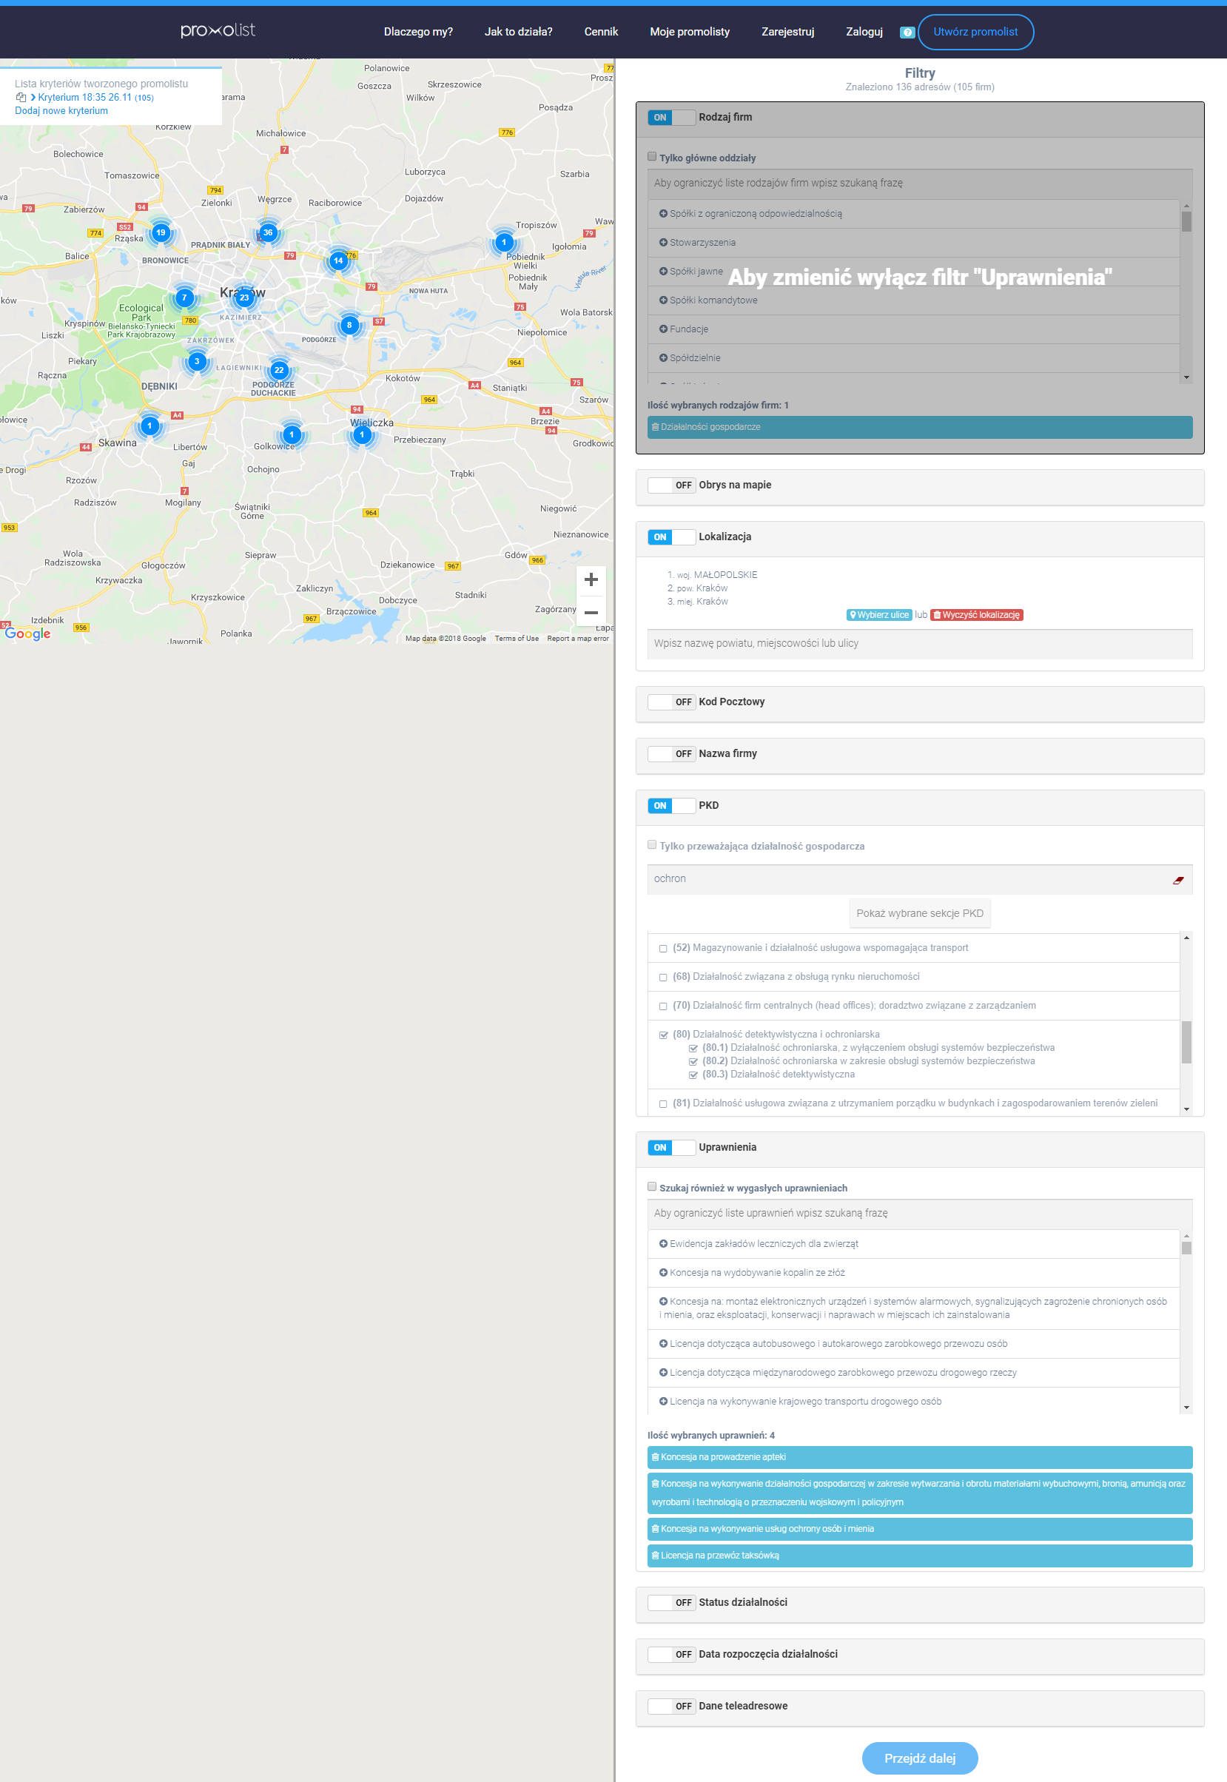Remove 'Licencja na przewóz taksówką' permission

[655, 1556]
